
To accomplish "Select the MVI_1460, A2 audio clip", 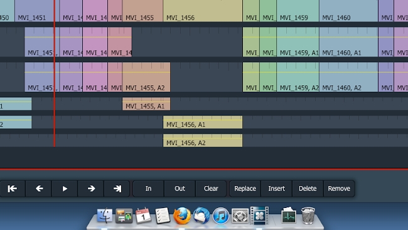I will (x=348, y=77).
